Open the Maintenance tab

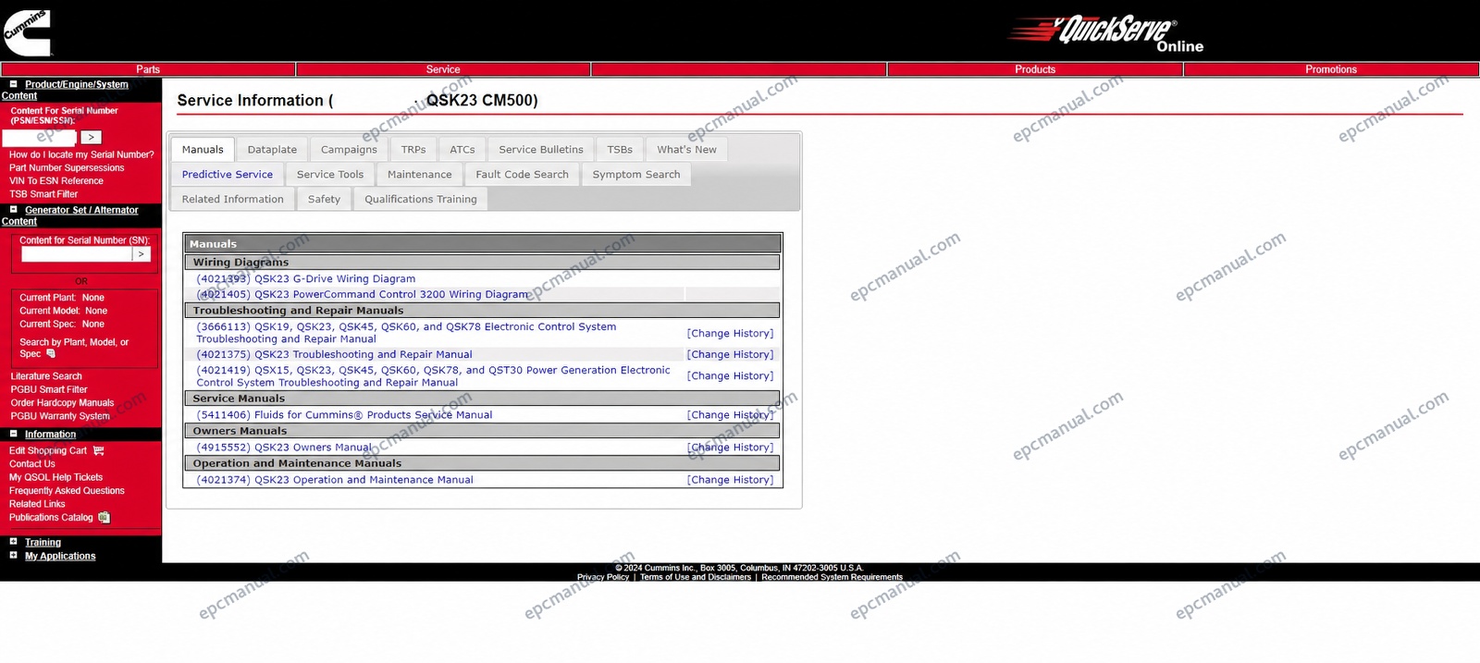(420, 174)
